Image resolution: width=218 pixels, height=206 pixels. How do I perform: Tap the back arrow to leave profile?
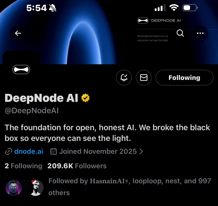tap(18, 33)
